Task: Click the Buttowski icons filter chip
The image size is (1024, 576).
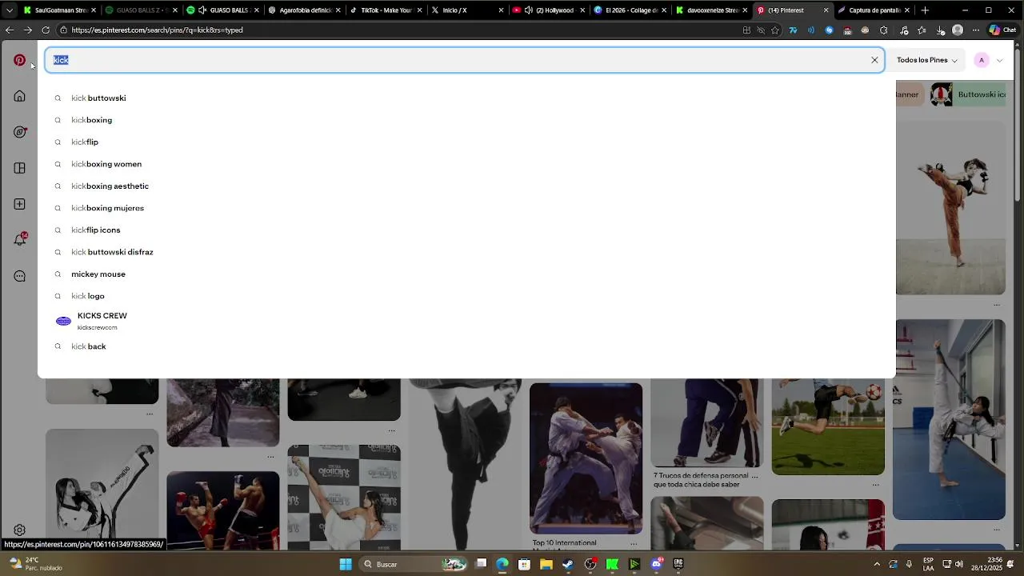Action: [x=968, y=94]
